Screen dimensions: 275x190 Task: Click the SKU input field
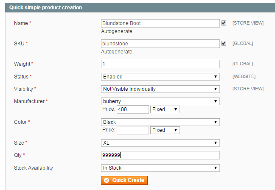160,43
